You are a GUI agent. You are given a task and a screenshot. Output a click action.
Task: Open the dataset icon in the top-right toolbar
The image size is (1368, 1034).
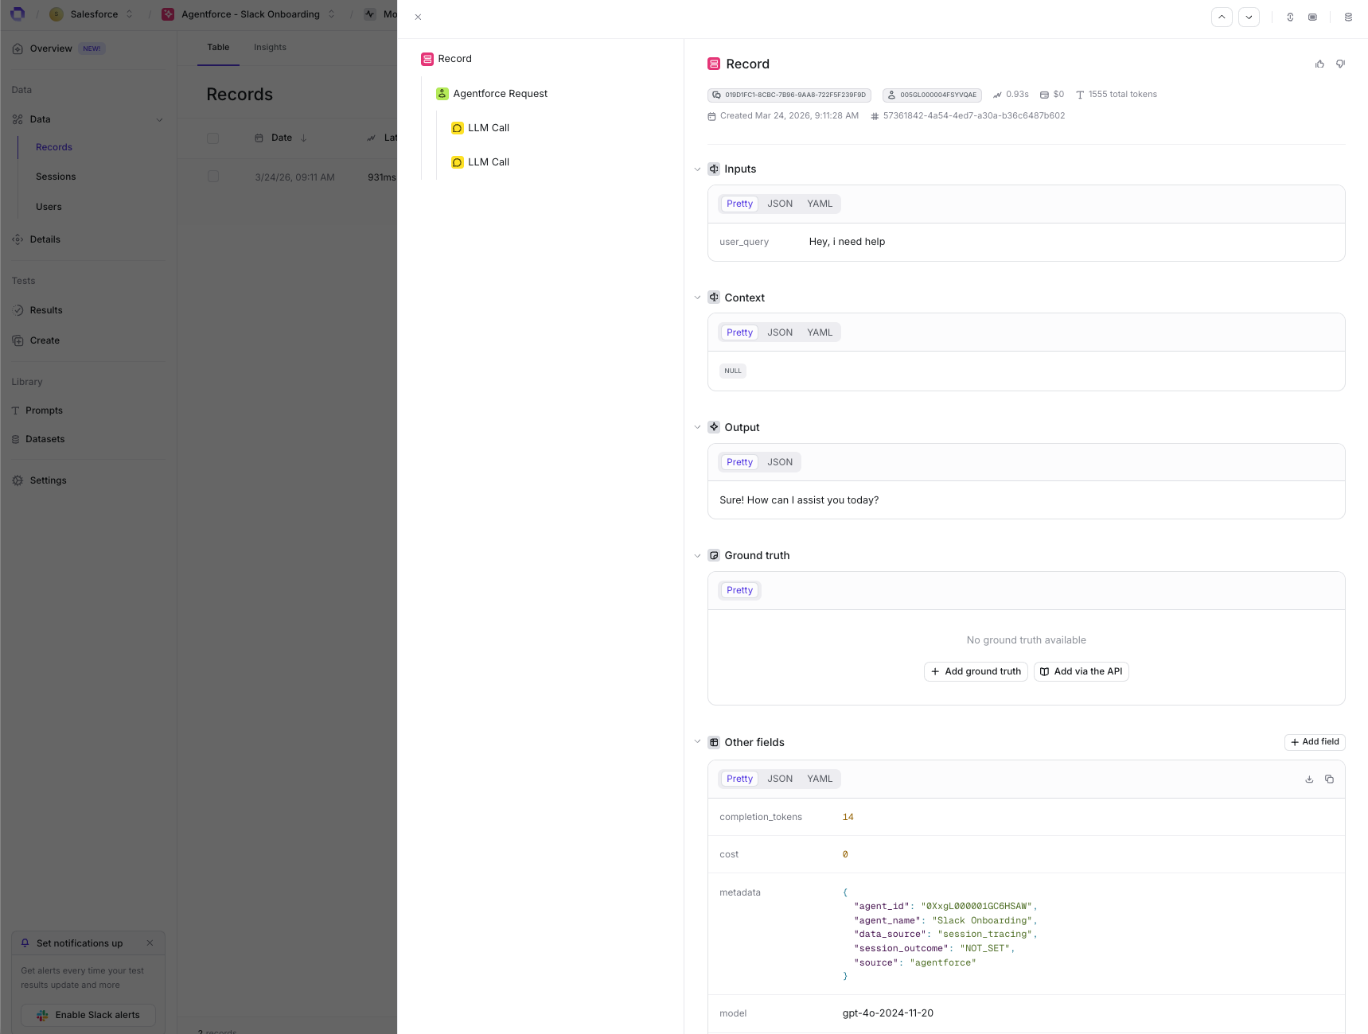pos(1348,17)
